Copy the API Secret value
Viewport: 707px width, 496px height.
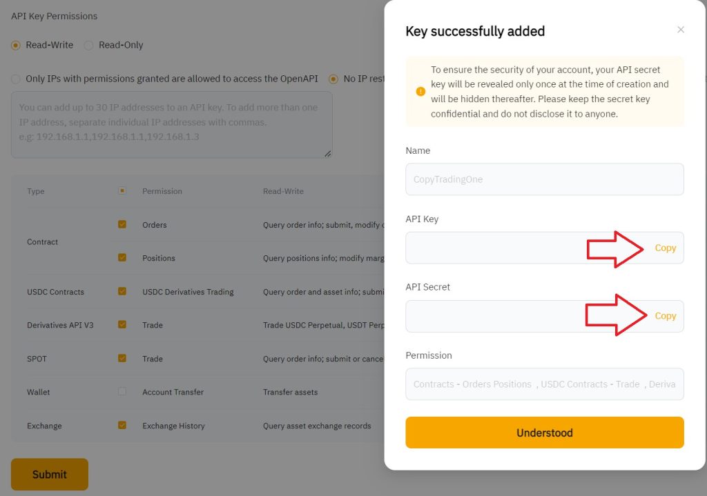pyautogui.click(x=665, y=316)
